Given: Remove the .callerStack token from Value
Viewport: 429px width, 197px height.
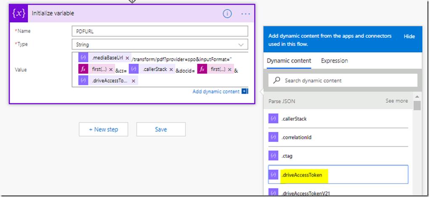Looking at the screenshot, I should point(171,70).
